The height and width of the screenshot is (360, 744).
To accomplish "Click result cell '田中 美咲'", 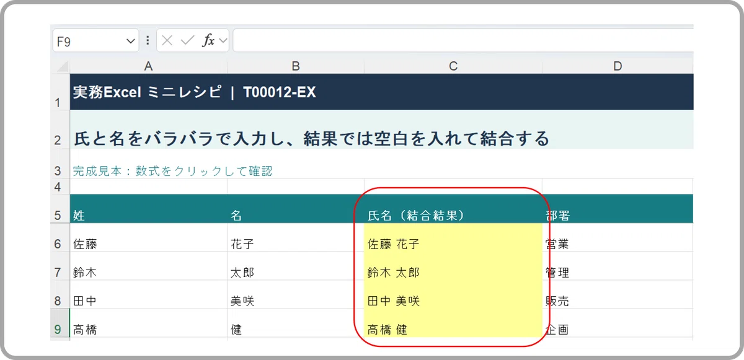I will click(453, 295).
